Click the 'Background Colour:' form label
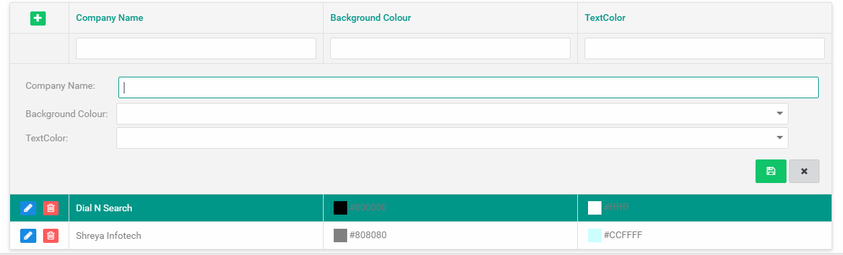Image resolution: width=843 pixels, height=255 pixels. coord(67,114)
